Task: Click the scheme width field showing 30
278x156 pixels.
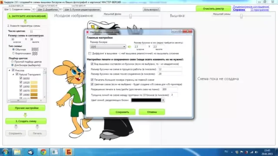Action: click(x=17, y=39)
